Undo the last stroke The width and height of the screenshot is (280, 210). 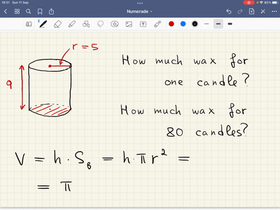229,12
